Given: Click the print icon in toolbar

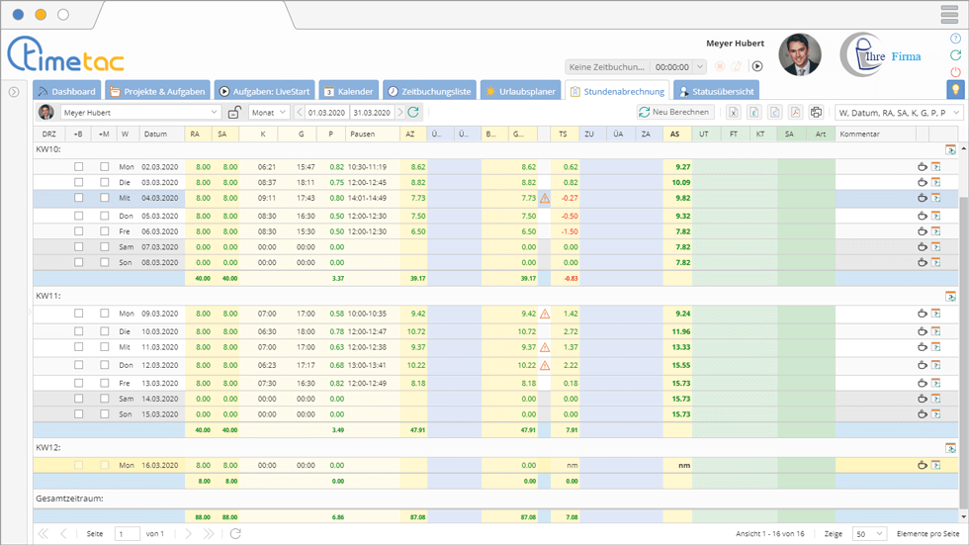Looking at the screenshot, I should [817, 113].
